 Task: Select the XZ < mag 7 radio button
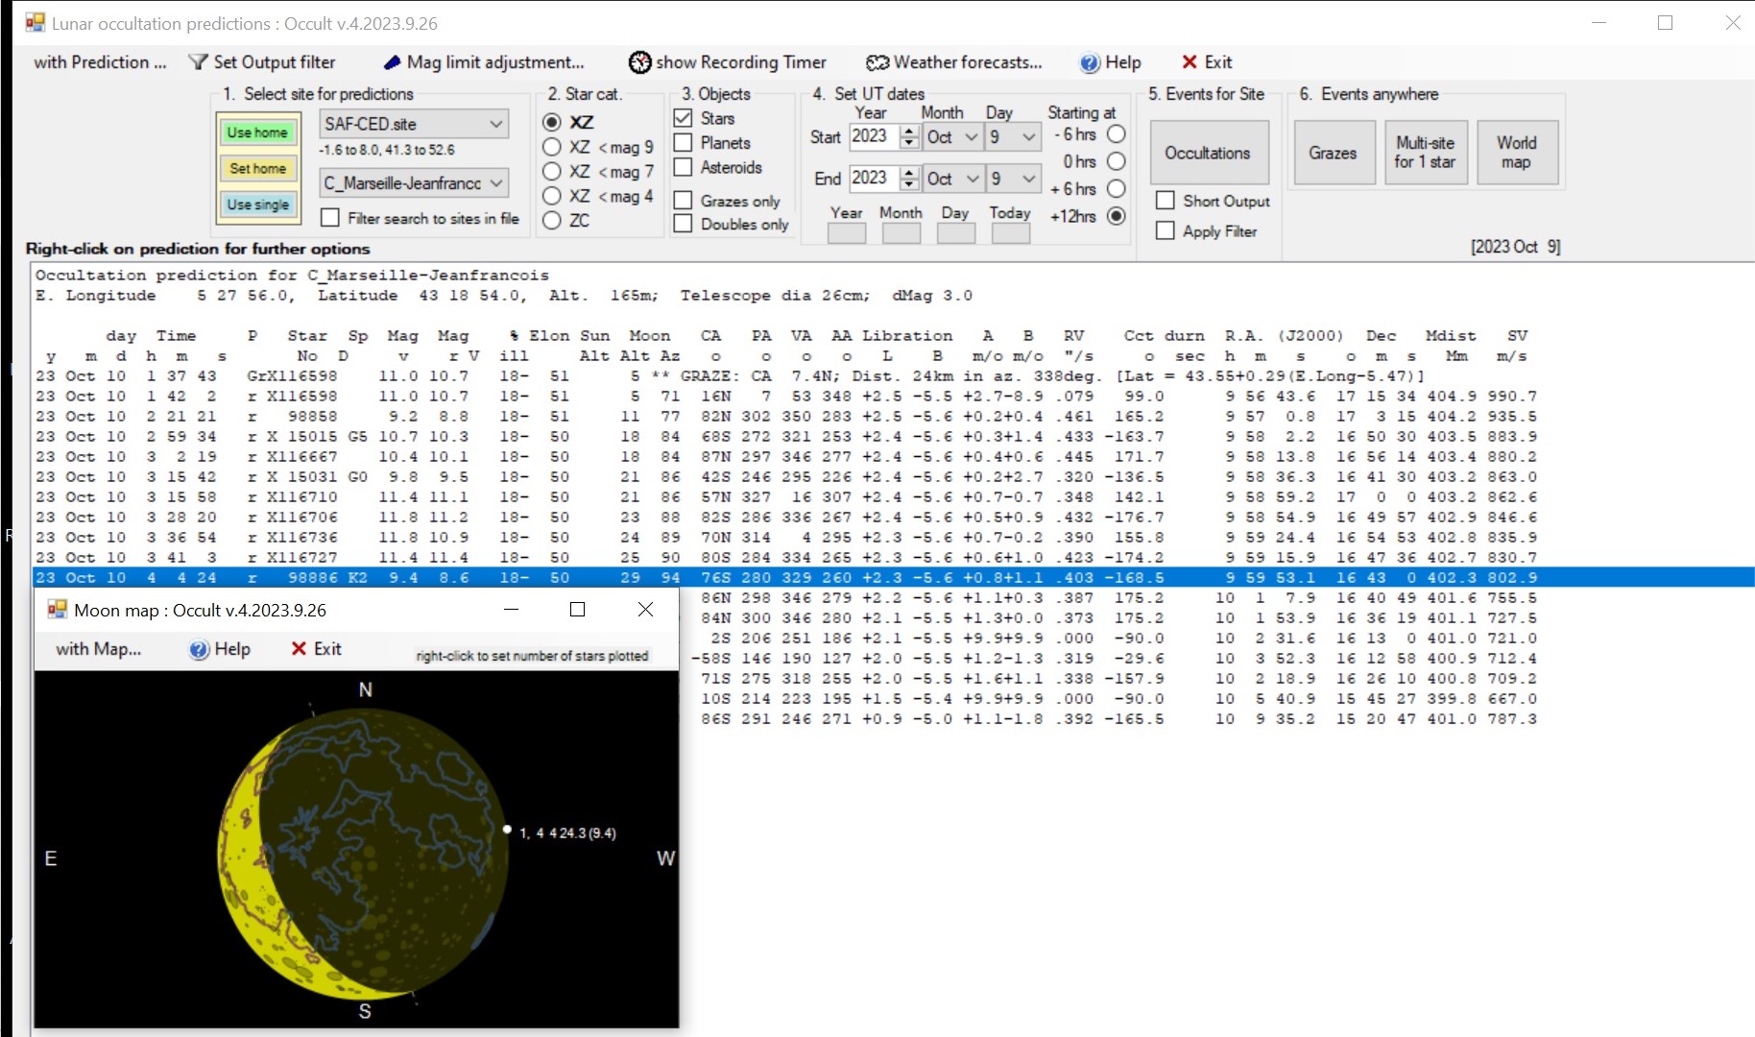click(552, 172)
